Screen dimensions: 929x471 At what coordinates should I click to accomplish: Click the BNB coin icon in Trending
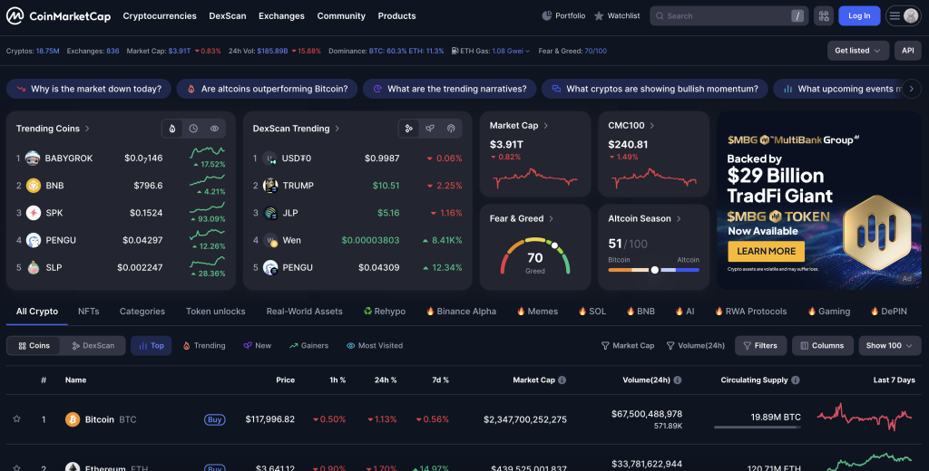click(x=34, y=185)
